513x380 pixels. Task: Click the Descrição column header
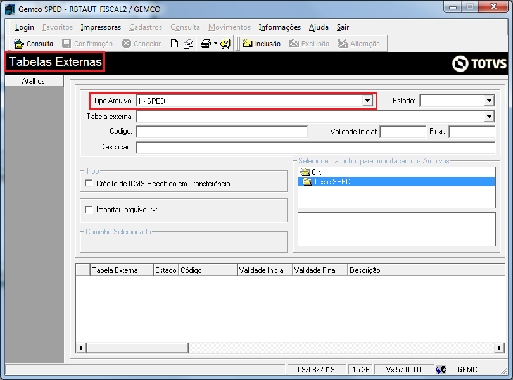click(x=426, y=270)
